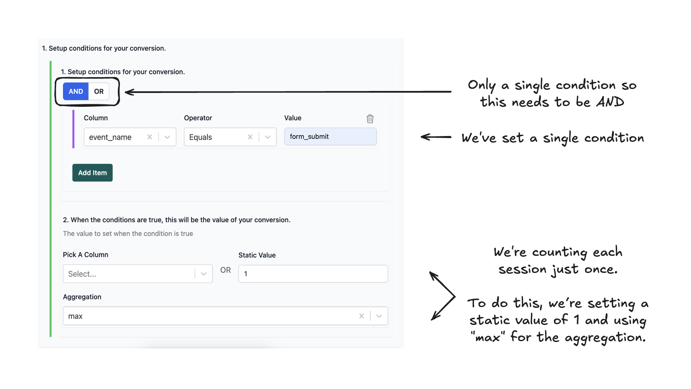Select the AND condition toggle

(76, 91)
